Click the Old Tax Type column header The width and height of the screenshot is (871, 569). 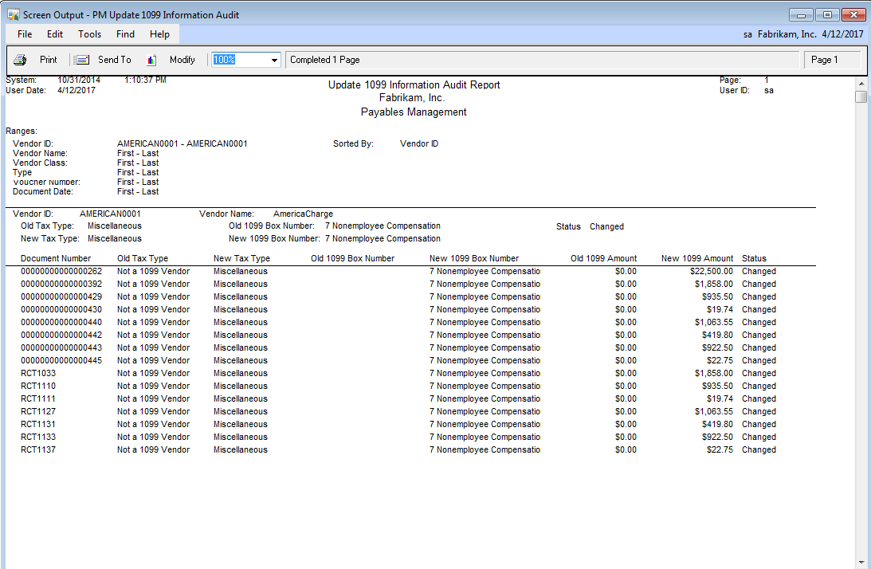pyautogui.click(x=142, y=258)
